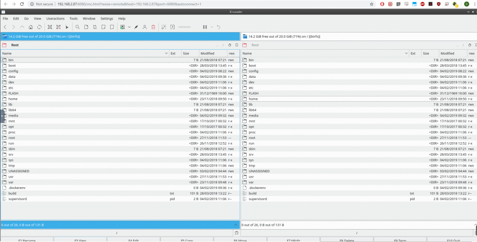Expand left panel status bar up chevron
Image resolution: width=477 pixels, height=242 pixels.
click(x=236, y=225)
